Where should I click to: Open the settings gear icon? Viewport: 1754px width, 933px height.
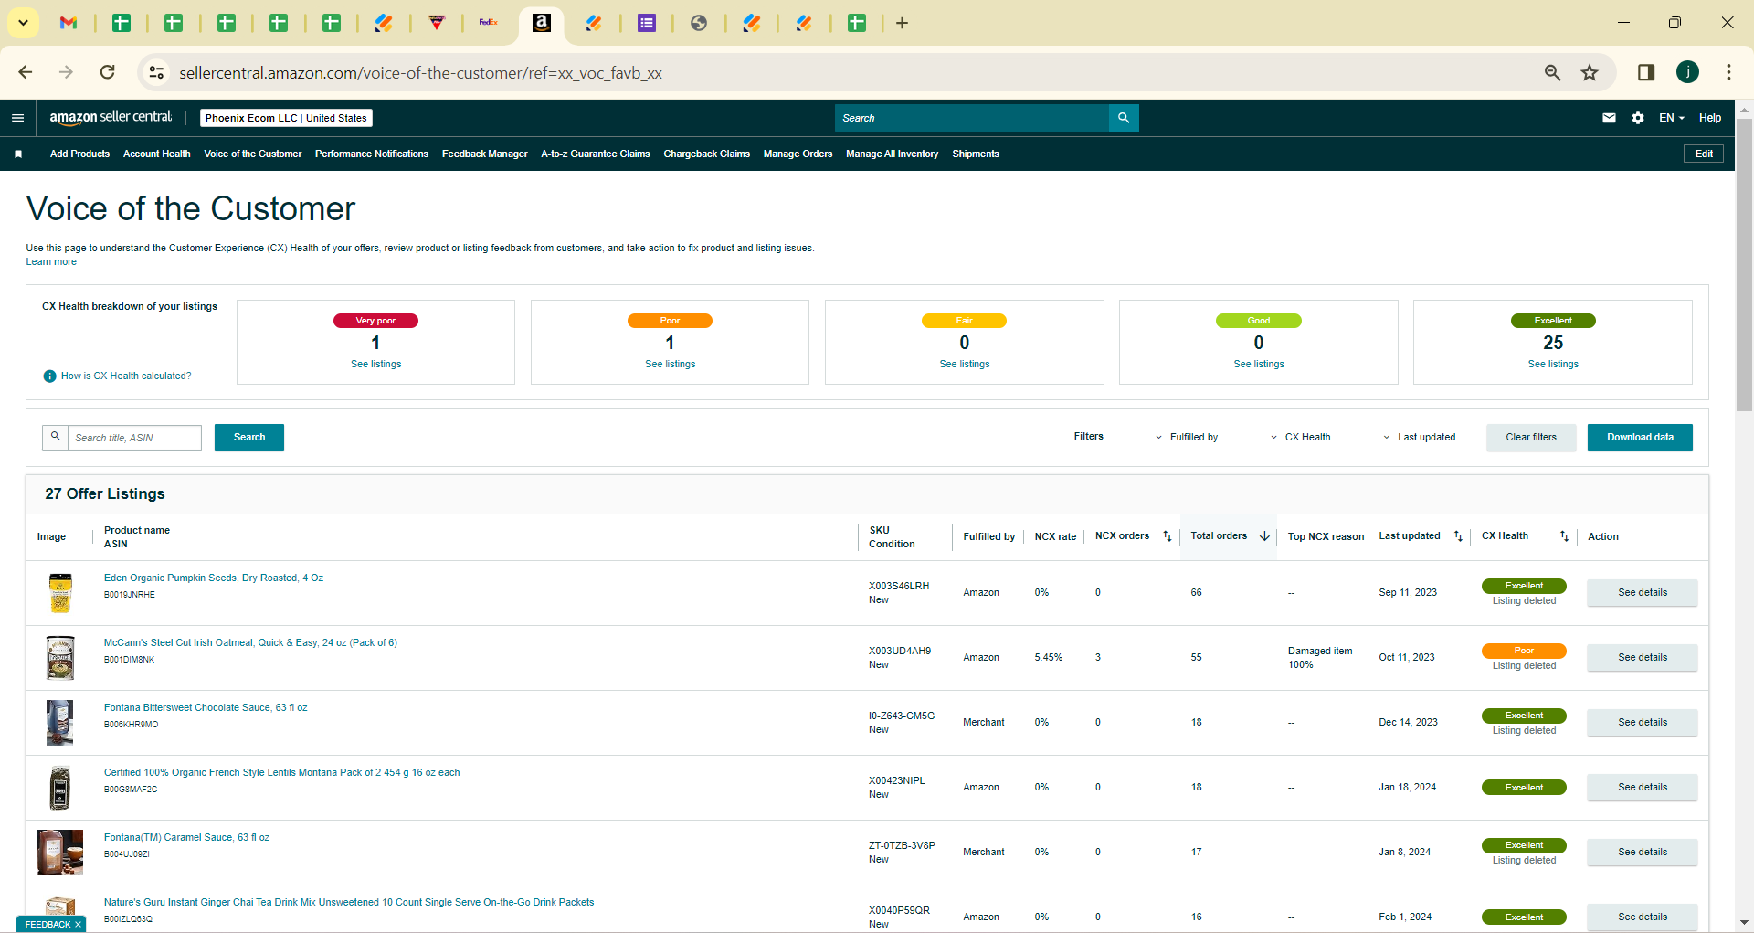[1638, 118]
